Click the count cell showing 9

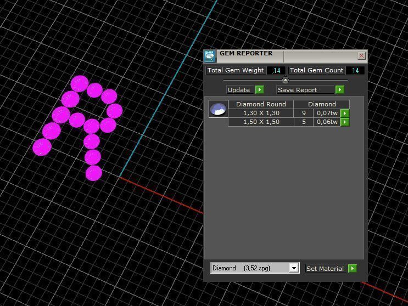(x=304, y=114)
